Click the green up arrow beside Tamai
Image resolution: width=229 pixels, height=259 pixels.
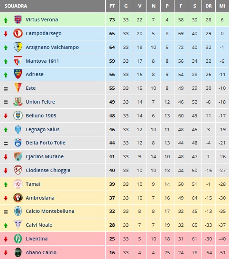click(x=6, y=184)
